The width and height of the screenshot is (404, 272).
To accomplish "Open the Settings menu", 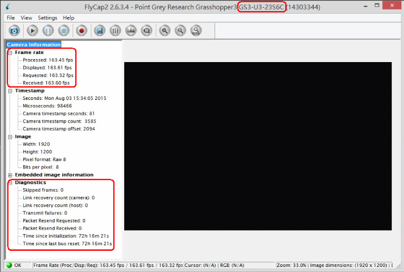I will 47,18.
